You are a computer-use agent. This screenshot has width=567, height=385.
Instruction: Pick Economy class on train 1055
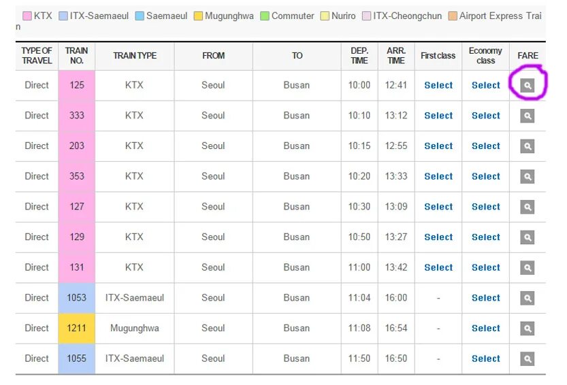pos(485,358)
